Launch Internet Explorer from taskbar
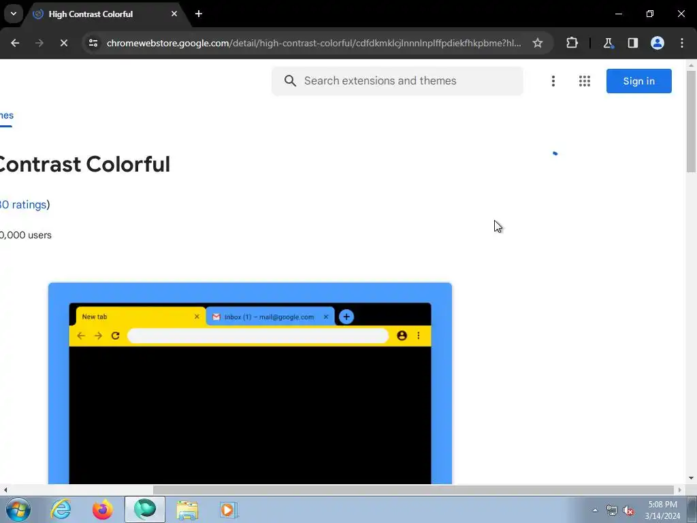The image size is (697, 523). (61, 509)
